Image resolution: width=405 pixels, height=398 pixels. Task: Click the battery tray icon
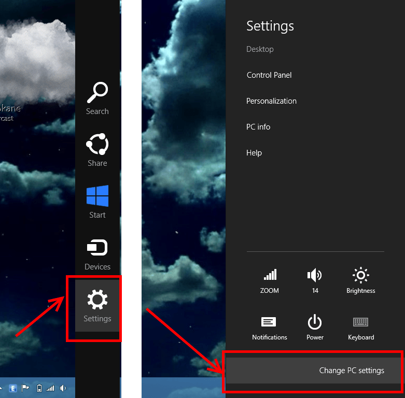click(39, 388)
